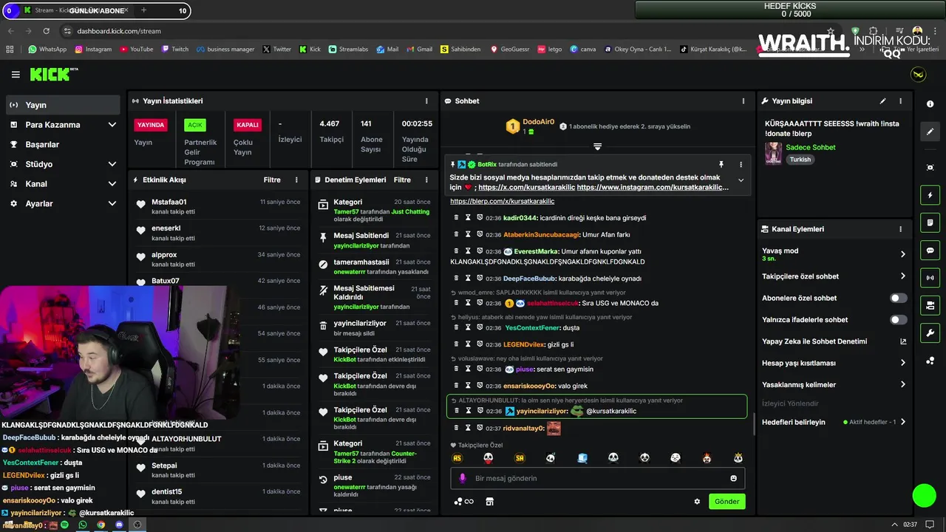Open Takipçilere özel sohbet arrow

point(902,276)
